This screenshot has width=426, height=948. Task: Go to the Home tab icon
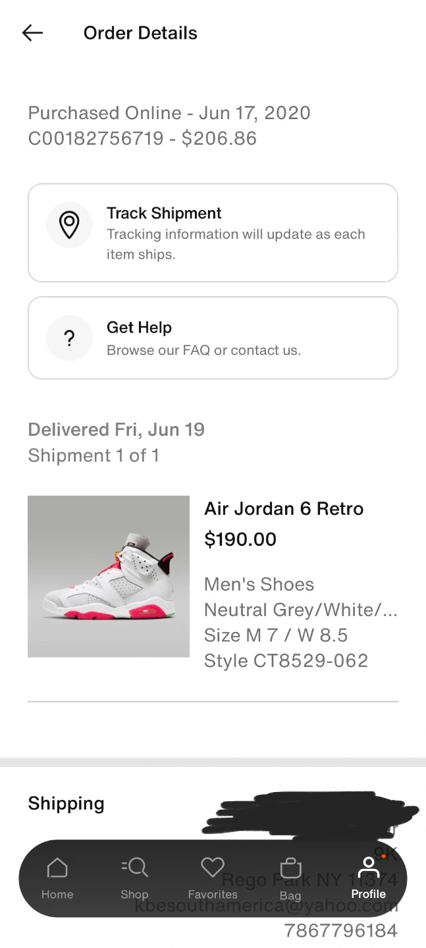(x=57, y=868)
